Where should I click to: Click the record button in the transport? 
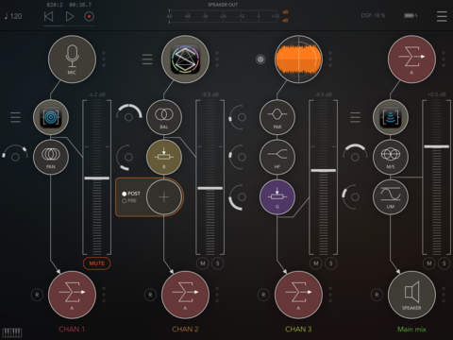coord(90,16)
